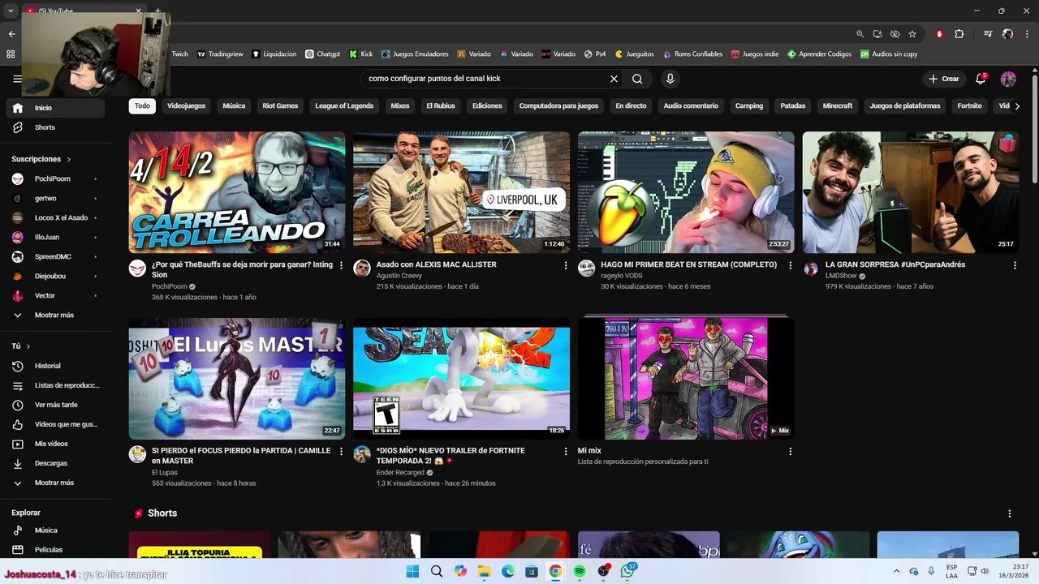Open Historial in the sidebar

pyautogui.click(x=55, y=366)
